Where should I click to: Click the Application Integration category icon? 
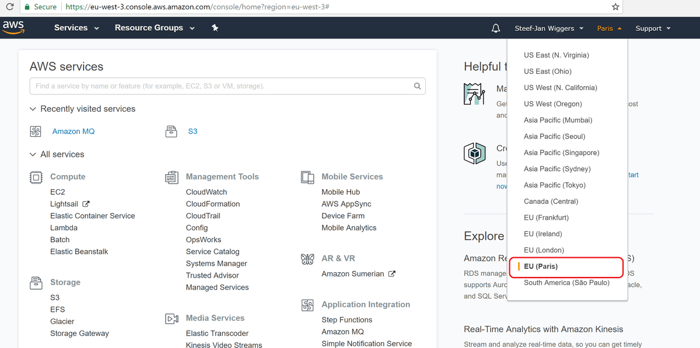[307, 305]
